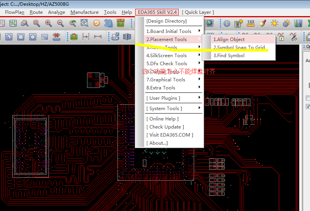Close the EDA365 Skill V2.4 menu
The image size is (310, 211).
157,12
